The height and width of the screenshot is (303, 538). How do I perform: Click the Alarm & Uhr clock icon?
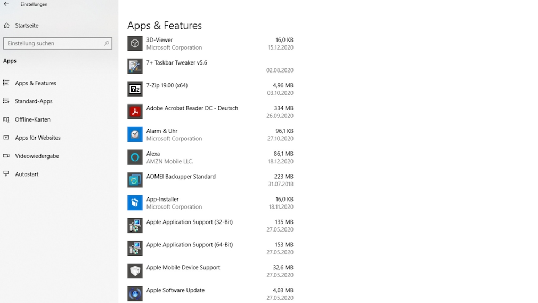135,134
